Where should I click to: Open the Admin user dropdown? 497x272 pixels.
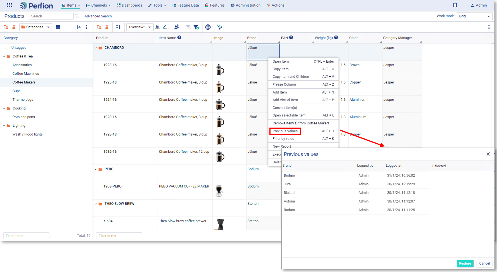tap(480, 5)
